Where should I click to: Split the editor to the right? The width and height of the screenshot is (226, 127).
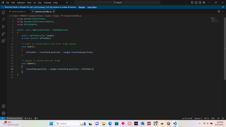coord(219,12)
